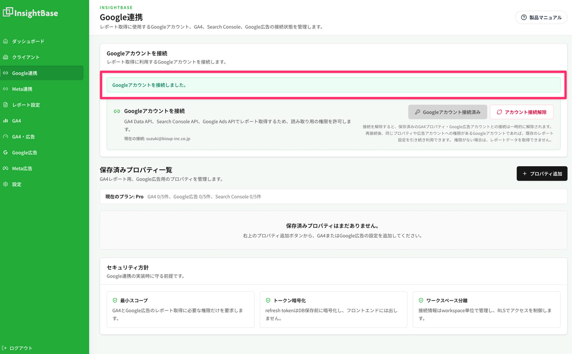Click 保存済みプロパティはまだありません message
572x354 pixels.
point(333,226)
